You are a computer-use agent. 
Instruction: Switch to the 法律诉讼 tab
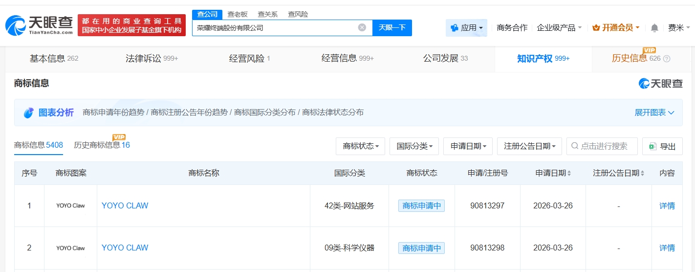(x=152, y=59)
